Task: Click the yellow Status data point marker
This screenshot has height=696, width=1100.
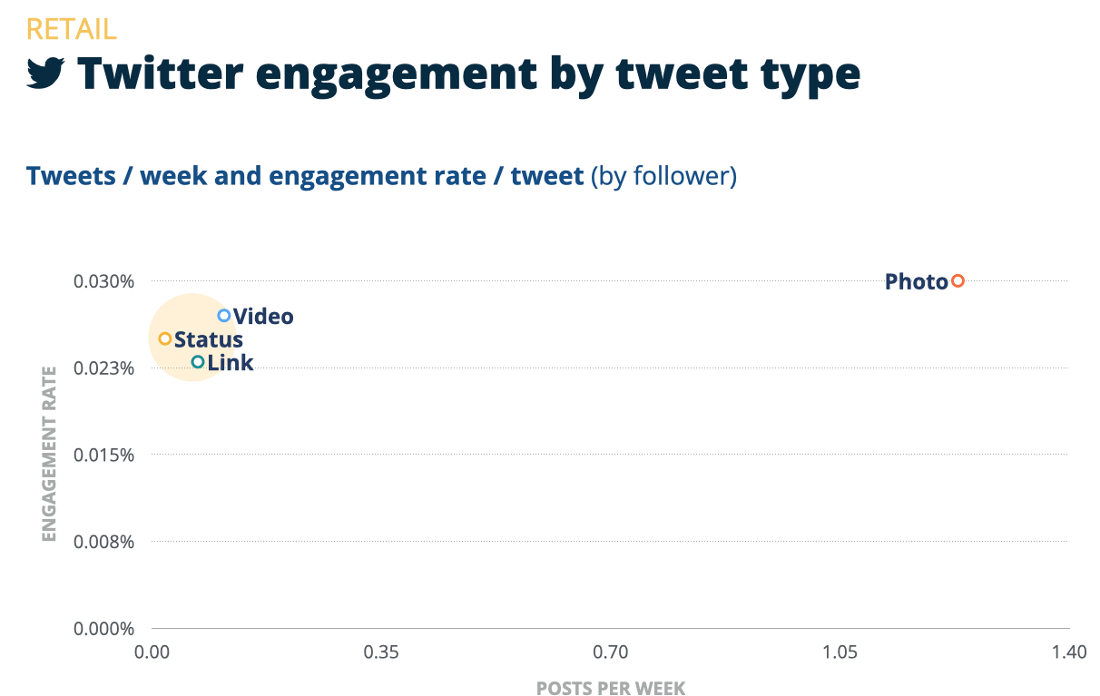Action: 165,338
